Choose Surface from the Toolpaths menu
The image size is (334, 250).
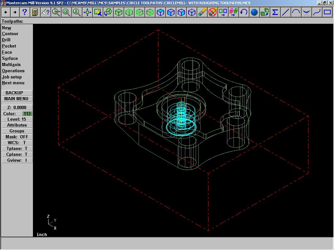click(10, 59)
